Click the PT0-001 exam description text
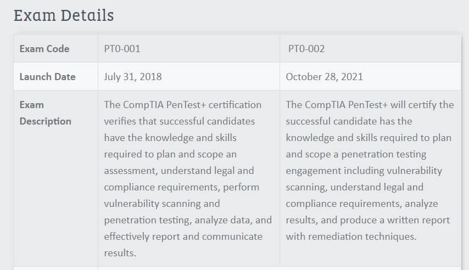The width and height of the screenshot is (469, 270). [188, 179]
